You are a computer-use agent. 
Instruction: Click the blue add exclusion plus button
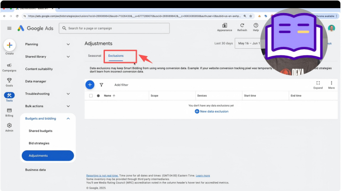pos(90,85)
